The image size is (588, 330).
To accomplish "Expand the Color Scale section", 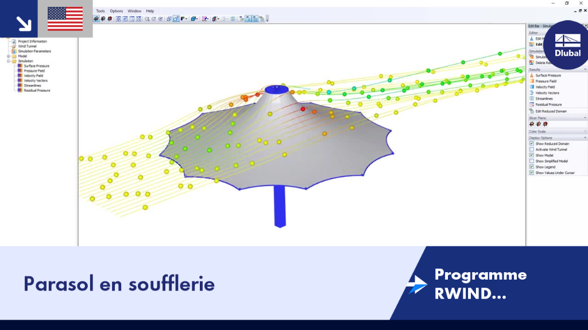I will tap(585, 132).
